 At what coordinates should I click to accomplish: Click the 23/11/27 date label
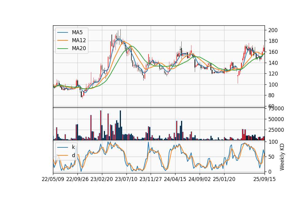coord(151,179)
